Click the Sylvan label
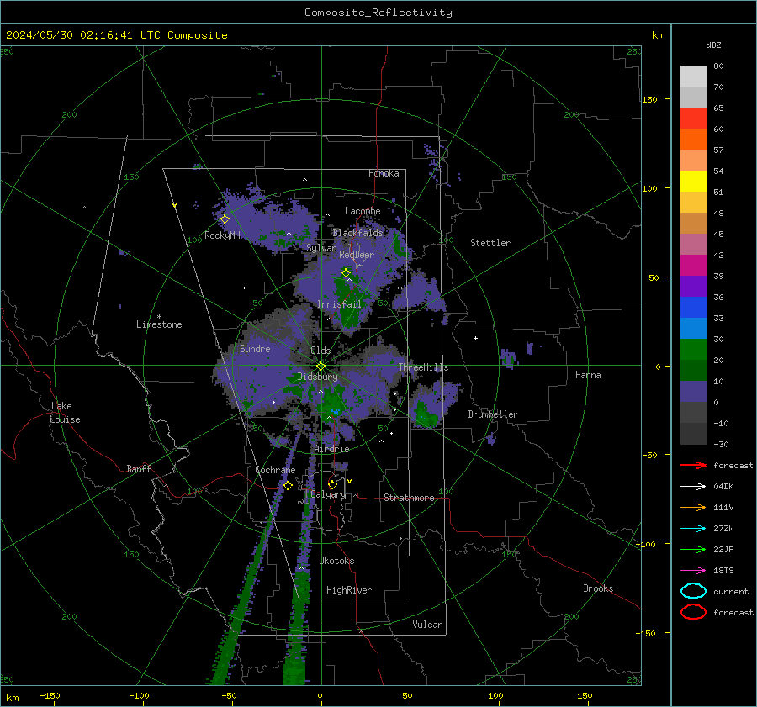 pyautogui.click(x=321, y=248)
